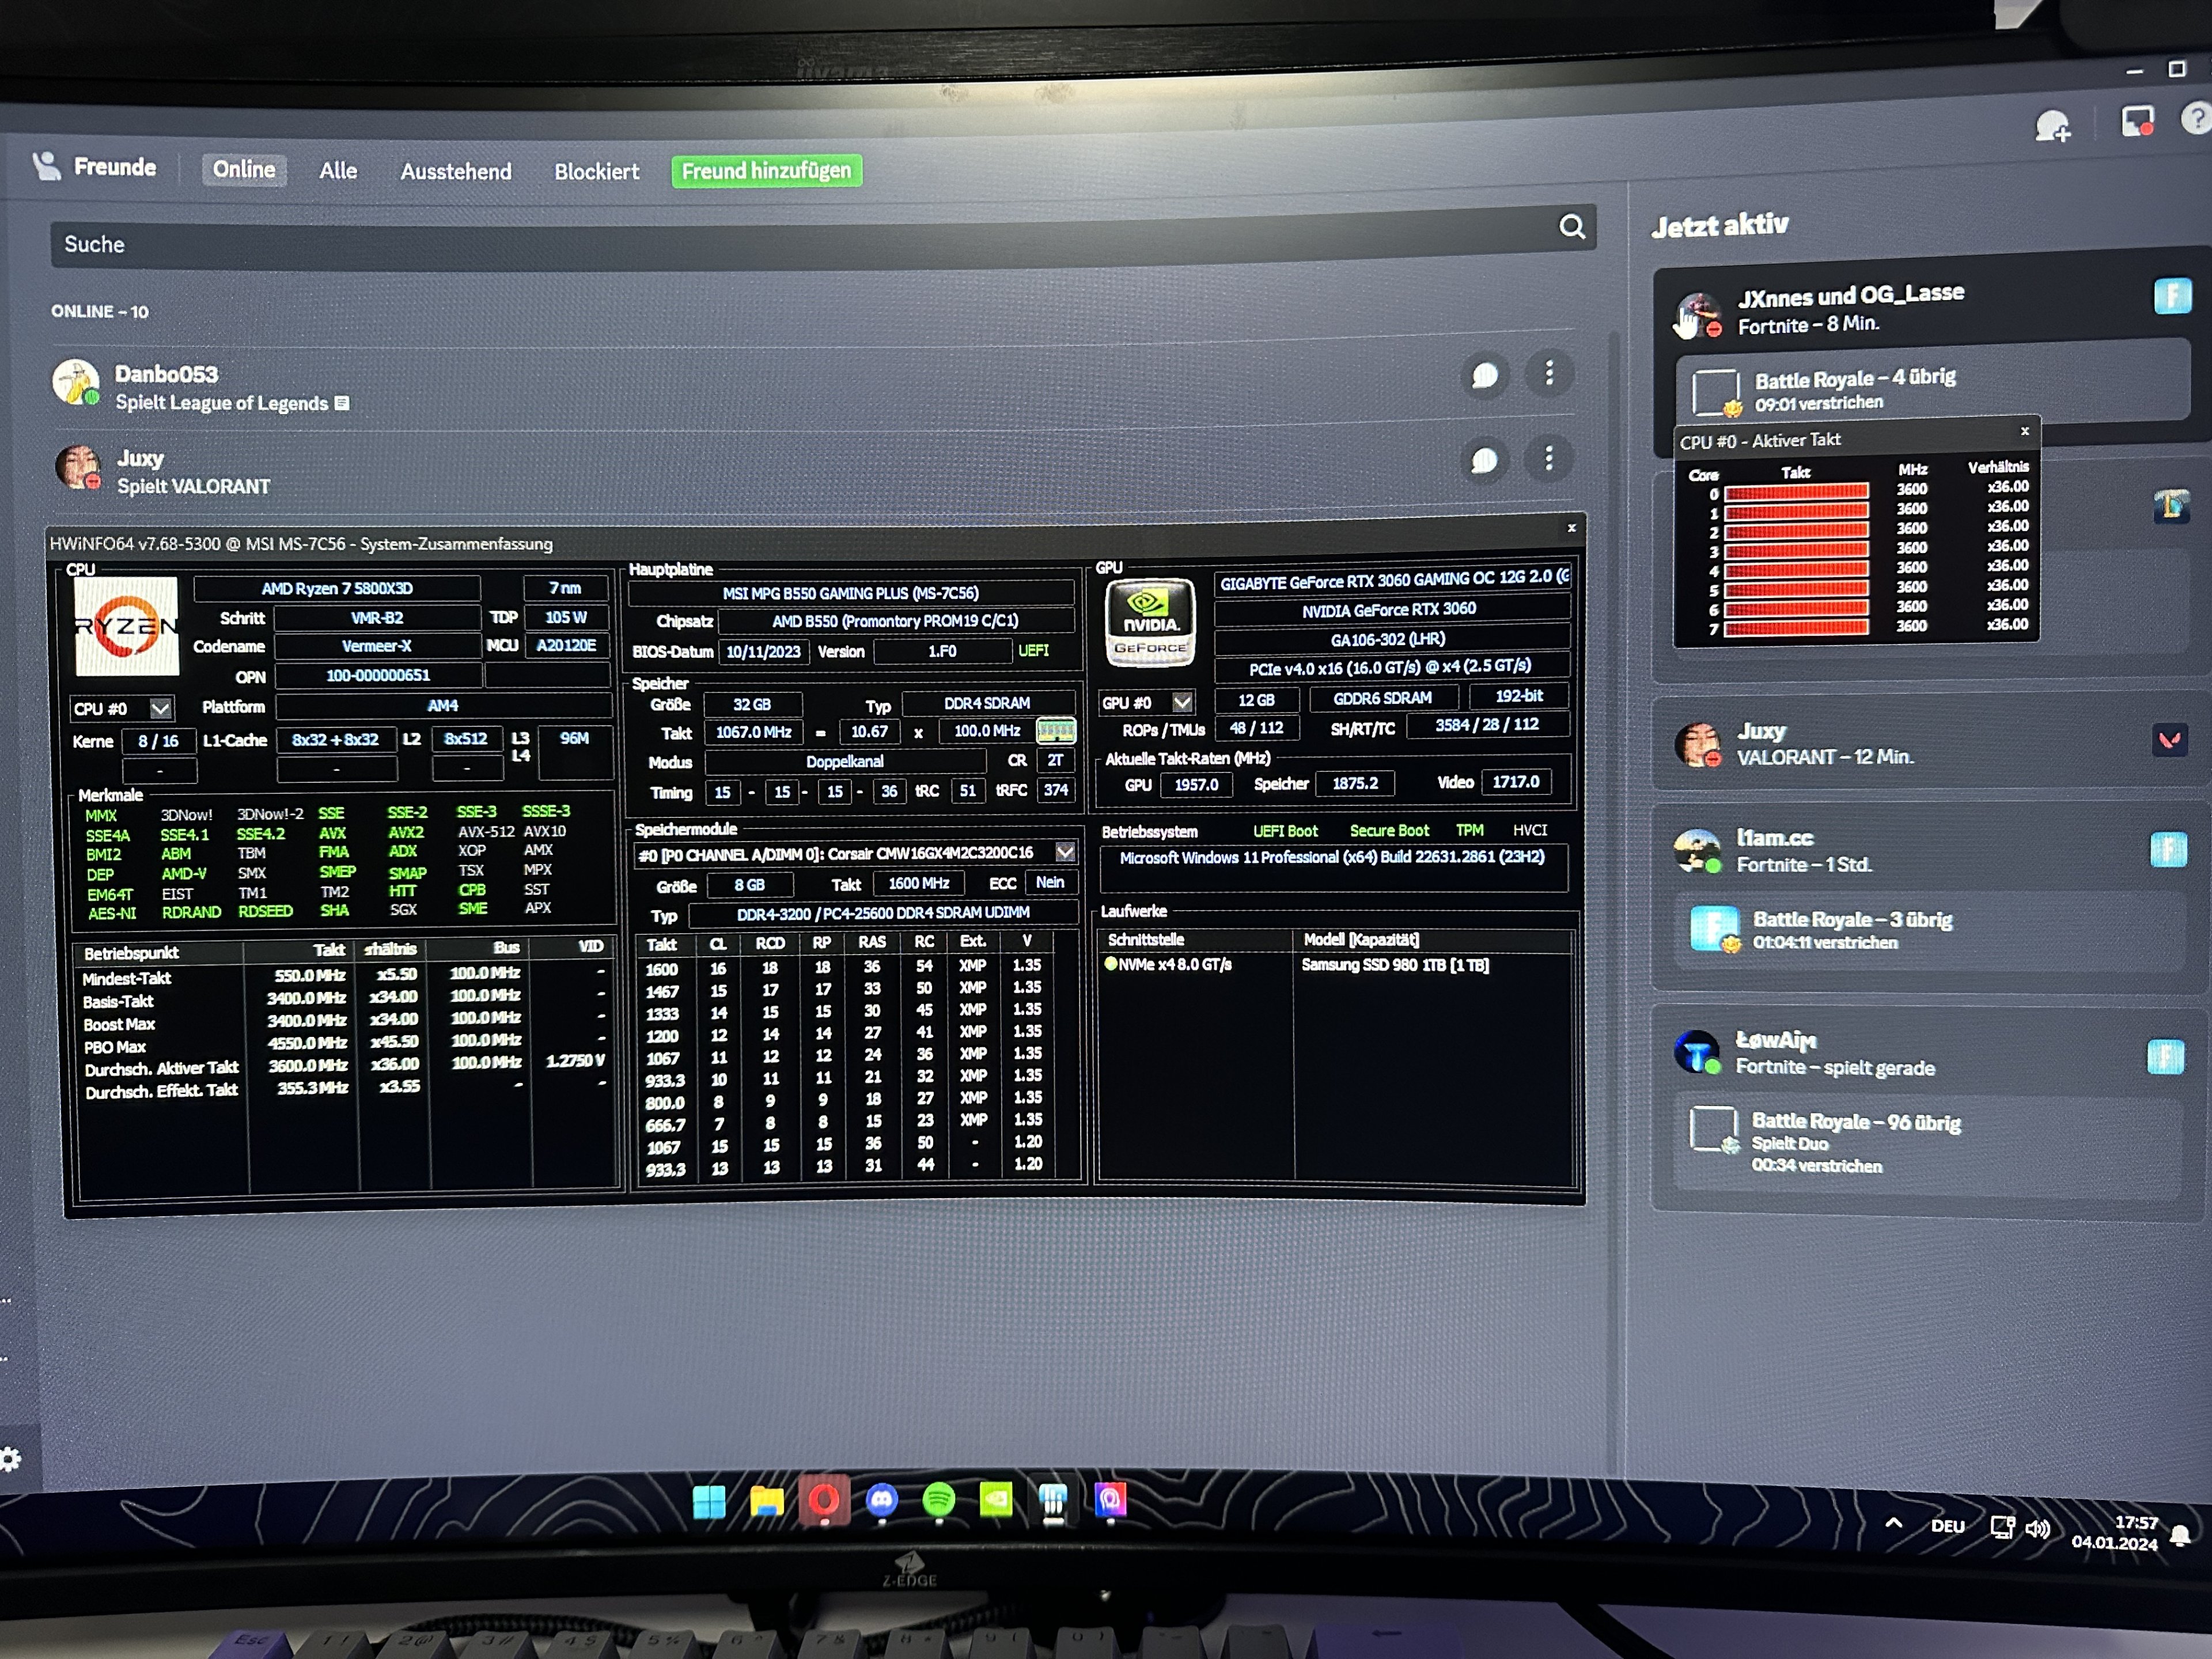Image resolution: width=2212 pixels, height=1659 pixels.
Task: Click 'Samsung SSD 980 1TB [1 TB]' drive entry
Action: 1395,965
